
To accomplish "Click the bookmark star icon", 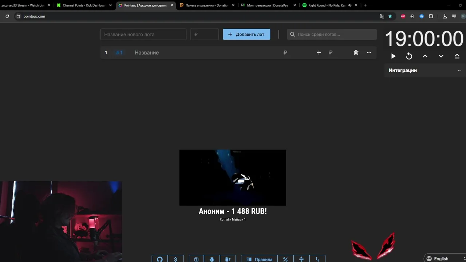I will click(390, 16).
